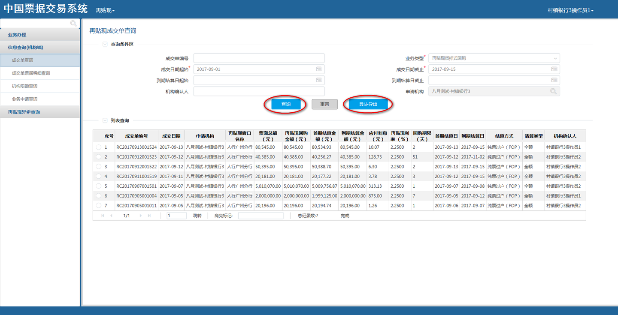Image resolution: width=618 pixels, height=315 pixels.
Task: Select radio for row RC20170912001522
Action: coord(99,166)
